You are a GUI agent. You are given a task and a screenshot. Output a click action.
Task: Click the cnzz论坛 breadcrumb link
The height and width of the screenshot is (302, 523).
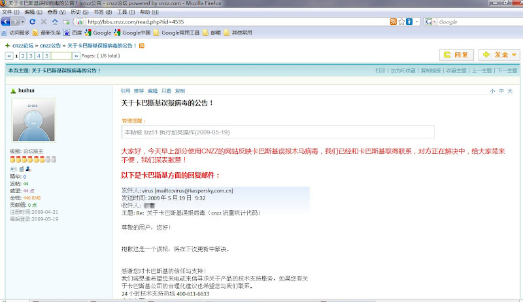pyautogui.click(x=23, y=46)
